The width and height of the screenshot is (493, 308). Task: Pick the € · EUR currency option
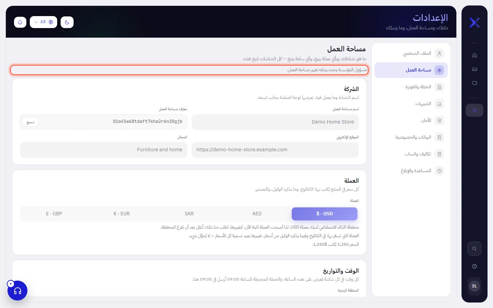click(x=122, y=214)
